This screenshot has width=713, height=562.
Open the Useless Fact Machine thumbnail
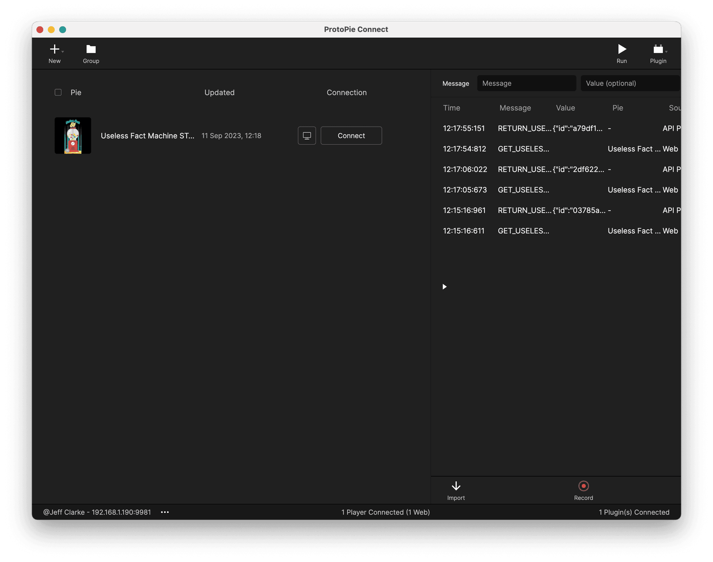click(x=73, y=135)
